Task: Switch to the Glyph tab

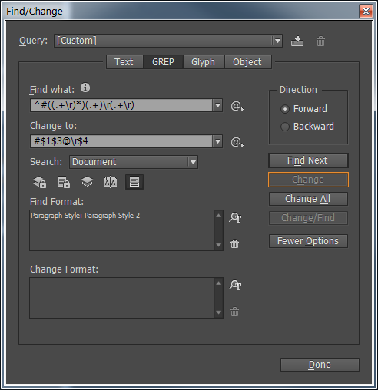Action: pos(204,62)
